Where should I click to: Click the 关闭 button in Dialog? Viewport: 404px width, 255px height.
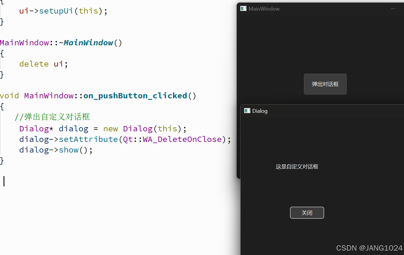(307, 213)
